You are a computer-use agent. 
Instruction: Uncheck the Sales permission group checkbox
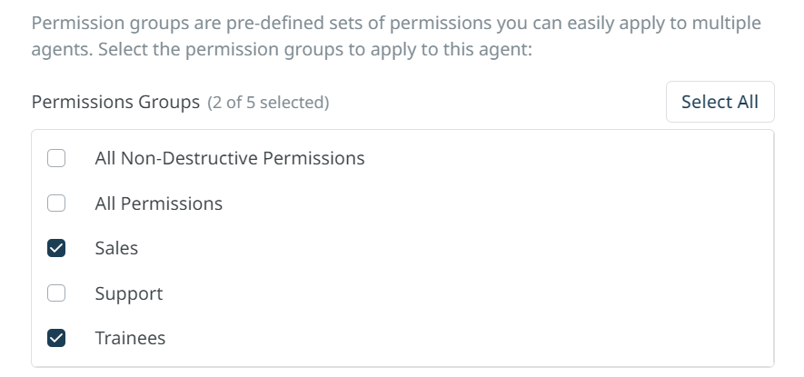click(56, 248)
